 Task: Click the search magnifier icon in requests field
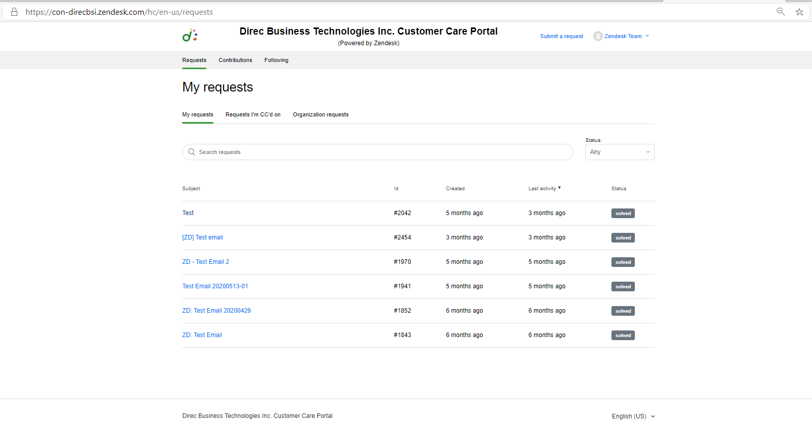[x=192, y=152]
